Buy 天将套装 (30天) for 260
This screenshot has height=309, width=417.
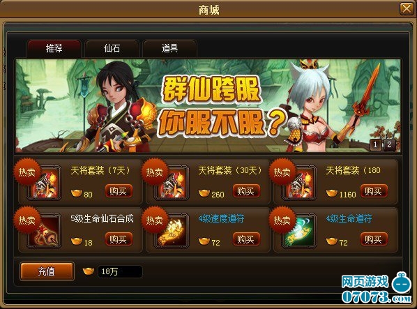(246, 191)
